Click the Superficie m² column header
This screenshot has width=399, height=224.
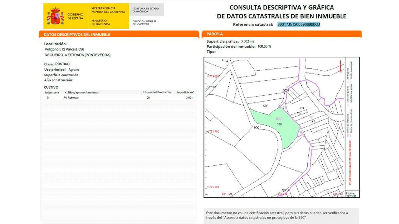(x=185, y=92)
